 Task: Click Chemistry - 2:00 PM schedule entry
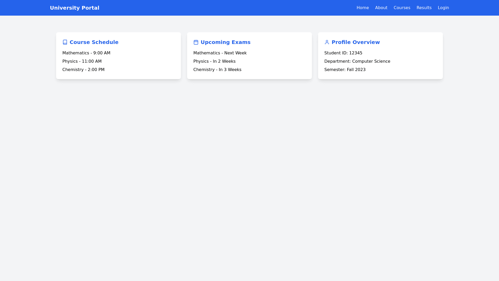pos(83,70)
